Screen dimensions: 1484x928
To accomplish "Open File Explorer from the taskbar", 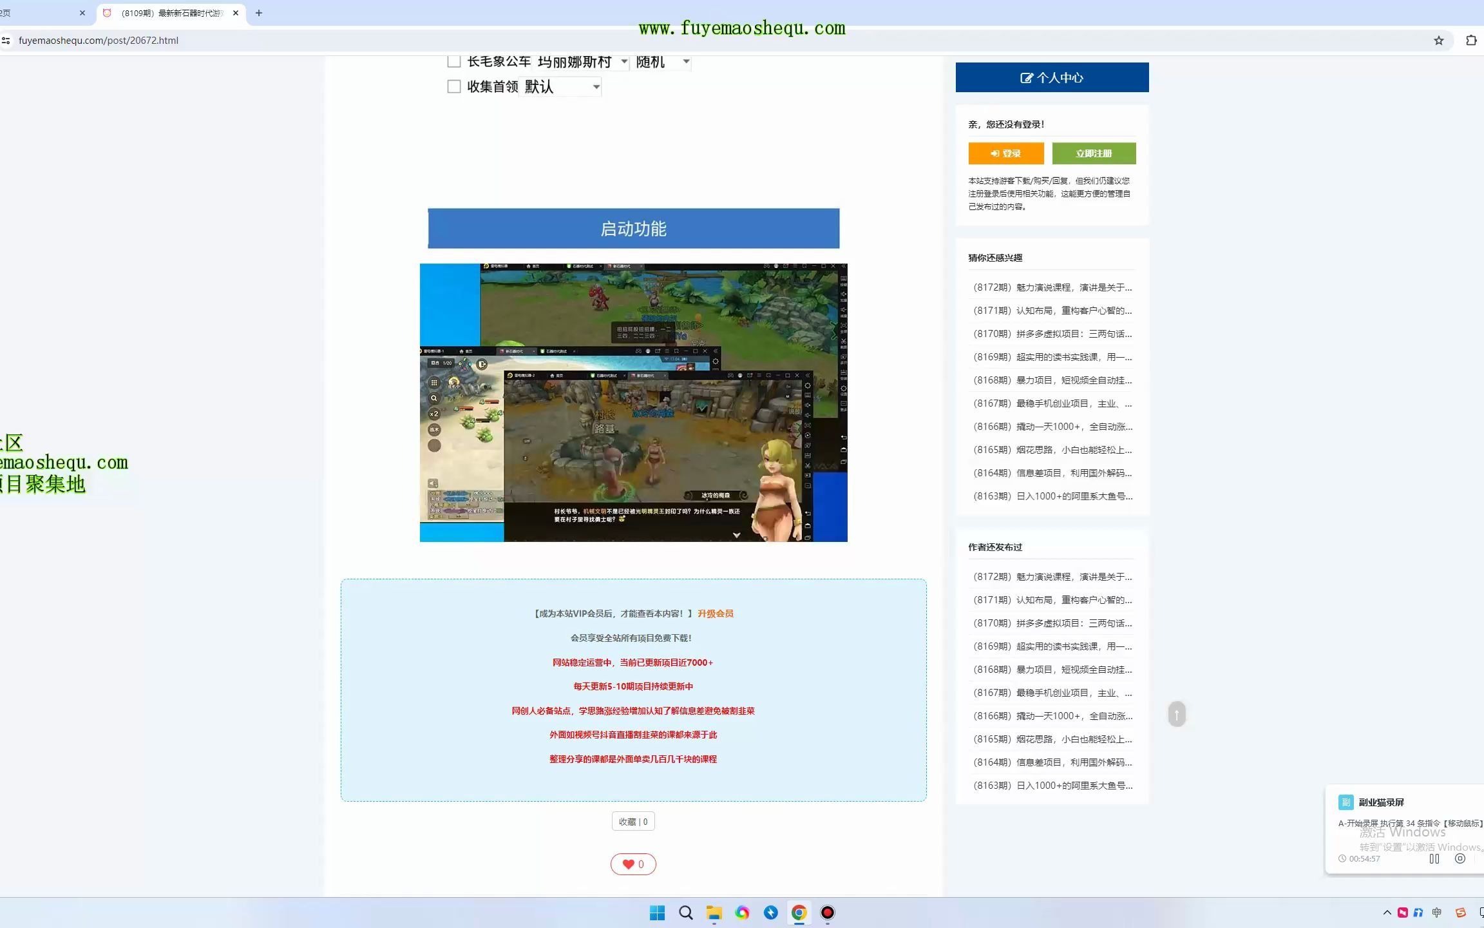I will [714, 913].
